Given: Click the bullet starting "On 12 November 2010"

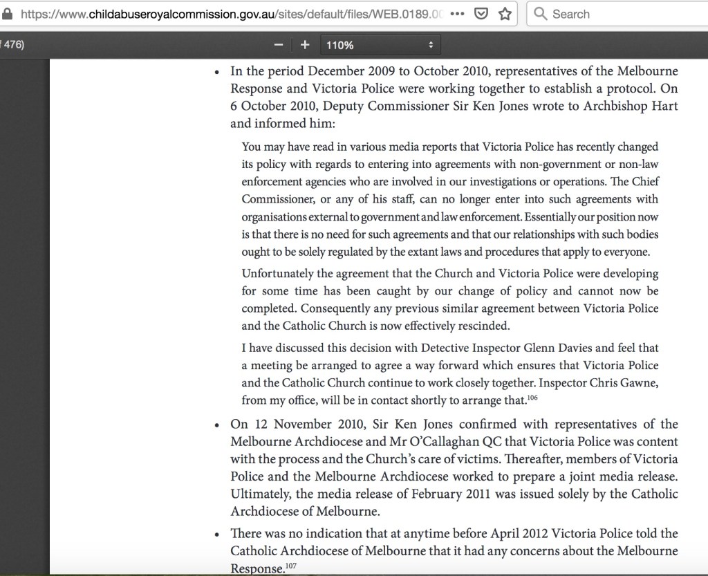Looking at the screenshot, I should [454, 467].
